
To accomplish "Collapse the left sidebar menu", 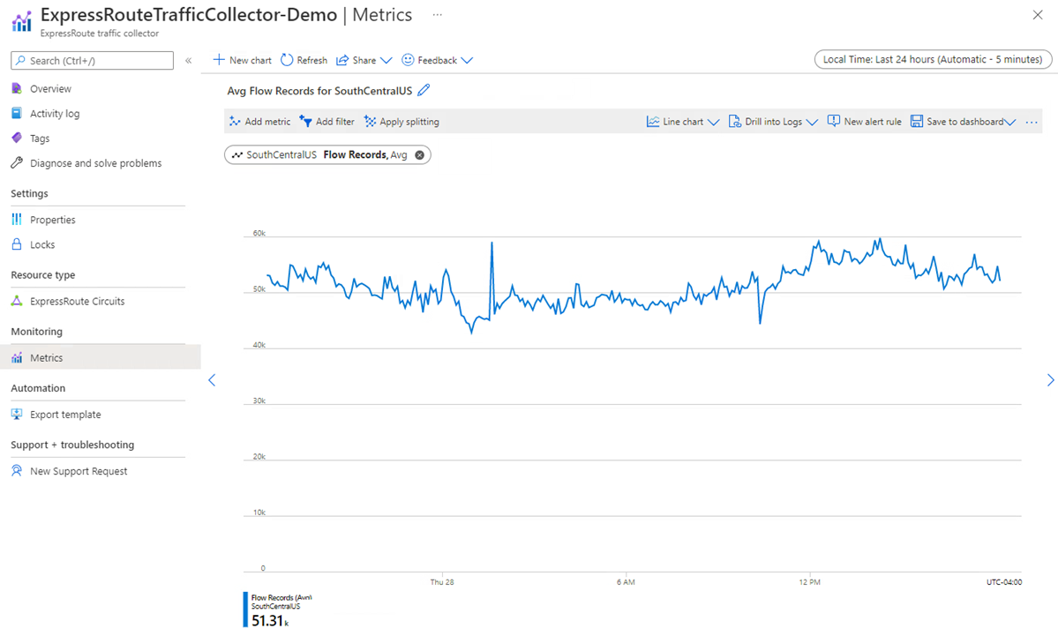I will [x=188, y=61].
